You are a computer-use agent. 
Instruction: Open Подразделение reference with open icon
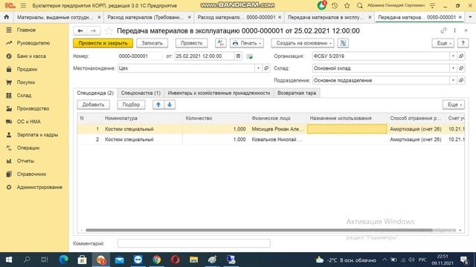point(461,80)
